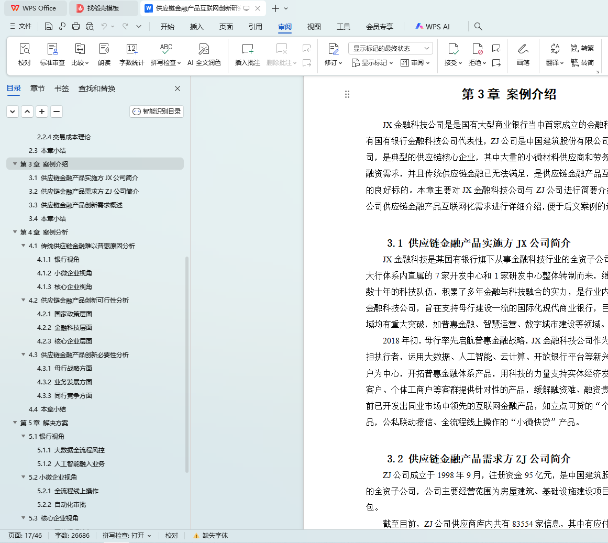
Task: Close the navigation pane with X
Action: pyautogui.click(x=178, y=88)
